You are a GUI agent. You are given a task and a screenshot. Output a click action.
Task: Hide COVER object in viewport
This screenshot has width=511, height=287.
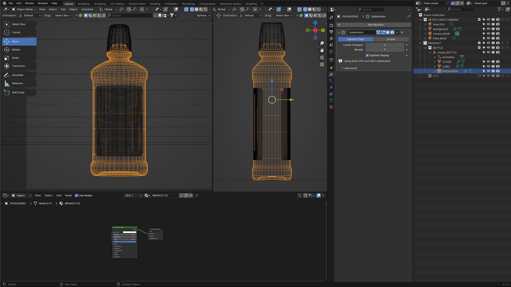coord(488,62)
